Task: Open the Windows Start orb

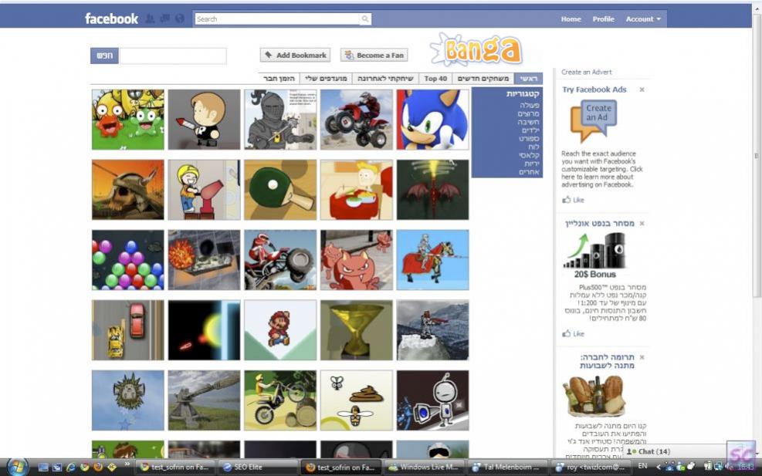Action: pyautogui.click(x=18, y=467)
